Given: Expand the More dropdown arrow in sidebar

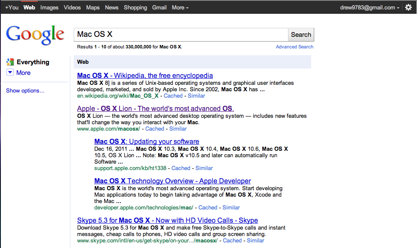Looking at the screenshot, I should click(x=10, y=72).
